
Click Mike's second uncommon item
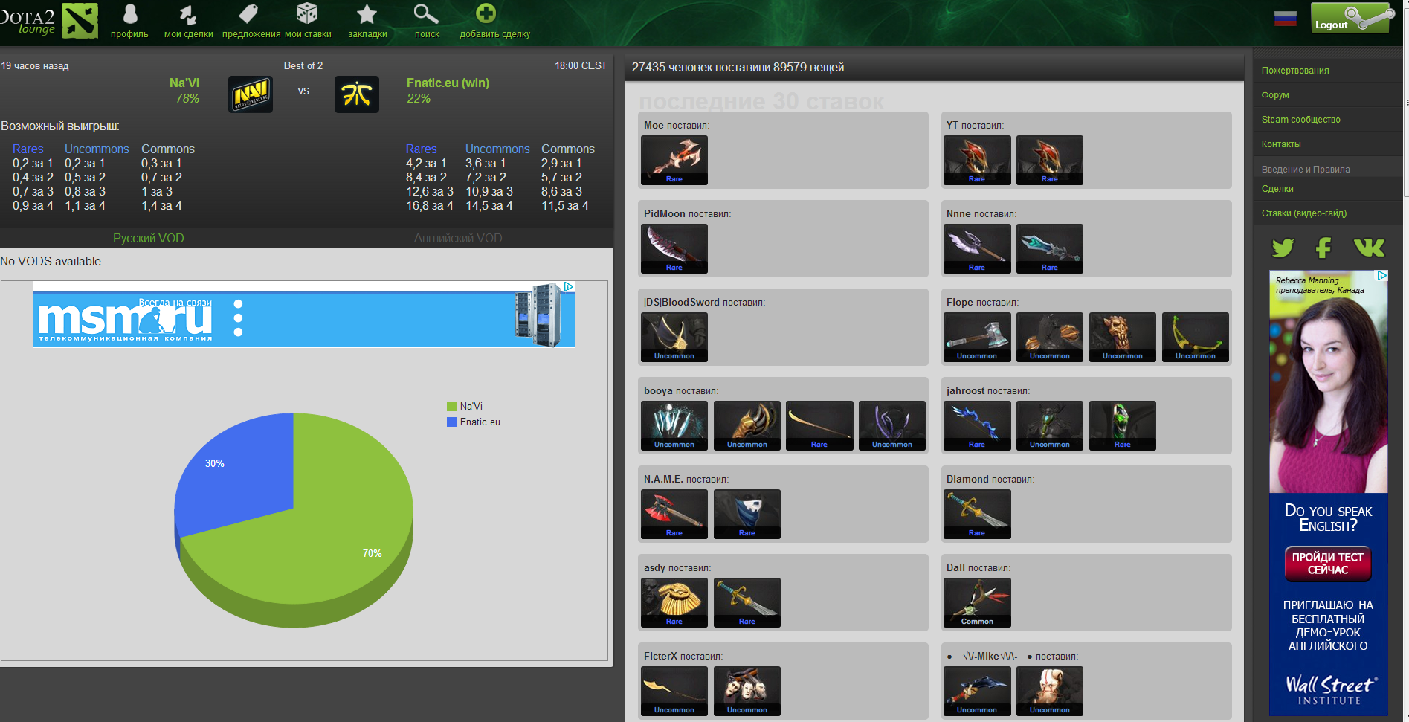click(x=1050, y=691)
